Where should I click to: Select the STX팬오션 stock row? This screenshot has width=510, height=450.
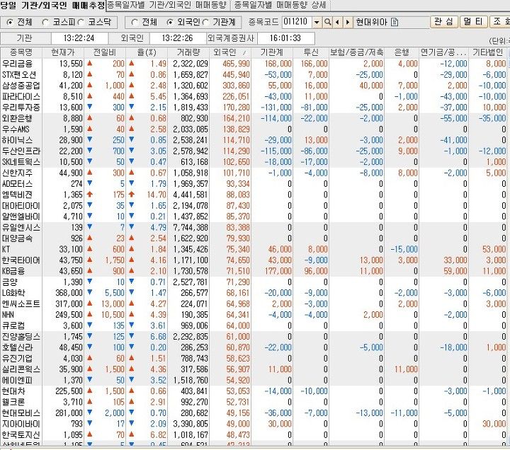pos(254,75)
